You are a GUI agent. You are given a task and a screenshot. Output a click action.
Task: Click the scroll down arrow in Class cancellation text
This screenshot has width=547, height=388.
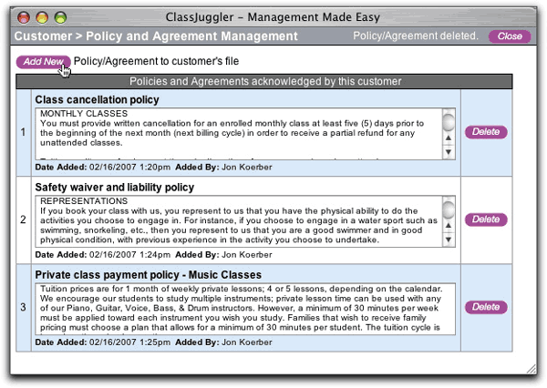tap(449, 152)
